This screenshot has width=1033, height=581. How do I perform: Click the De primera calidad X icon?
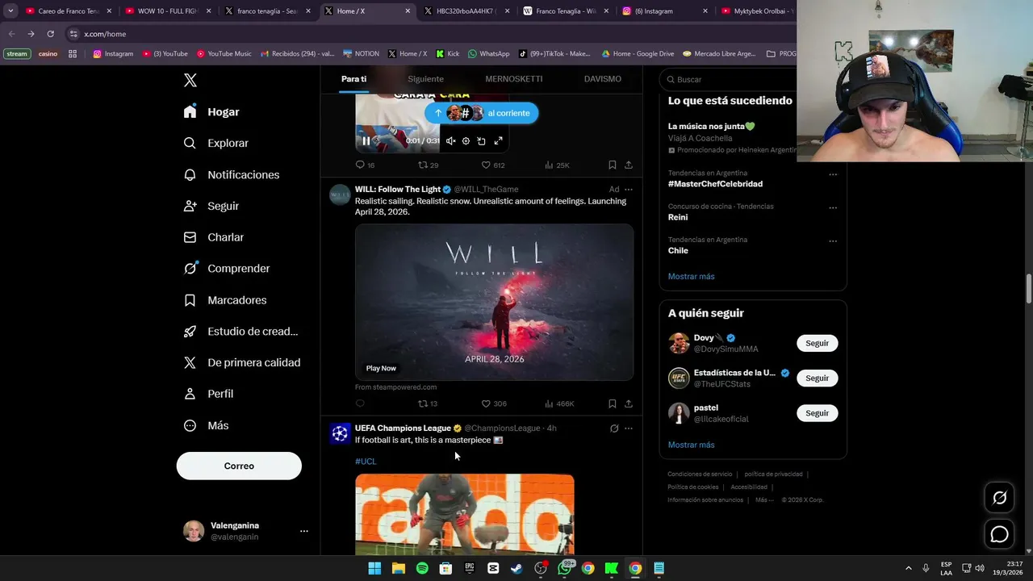click(x=190, y=363)
